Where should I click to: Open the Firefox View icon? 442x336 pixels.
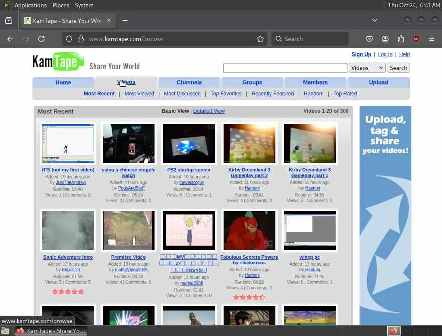(x=9, y=21)
